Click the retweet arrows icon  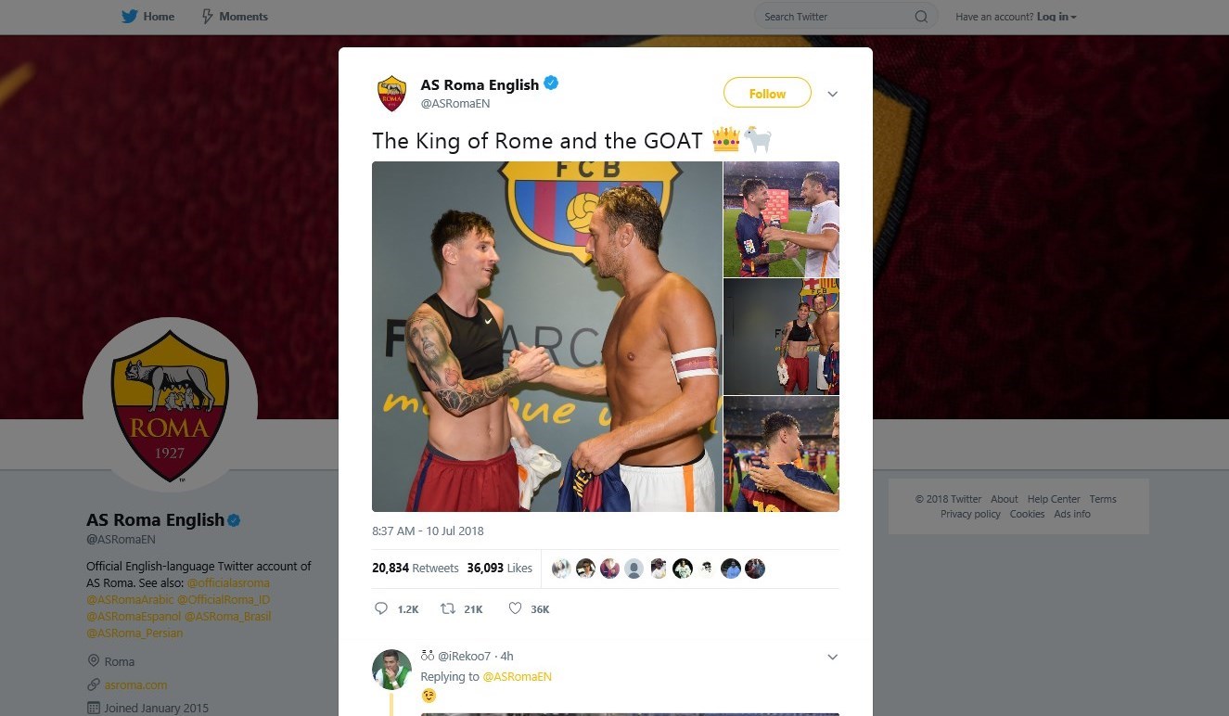tap(447, 608)
